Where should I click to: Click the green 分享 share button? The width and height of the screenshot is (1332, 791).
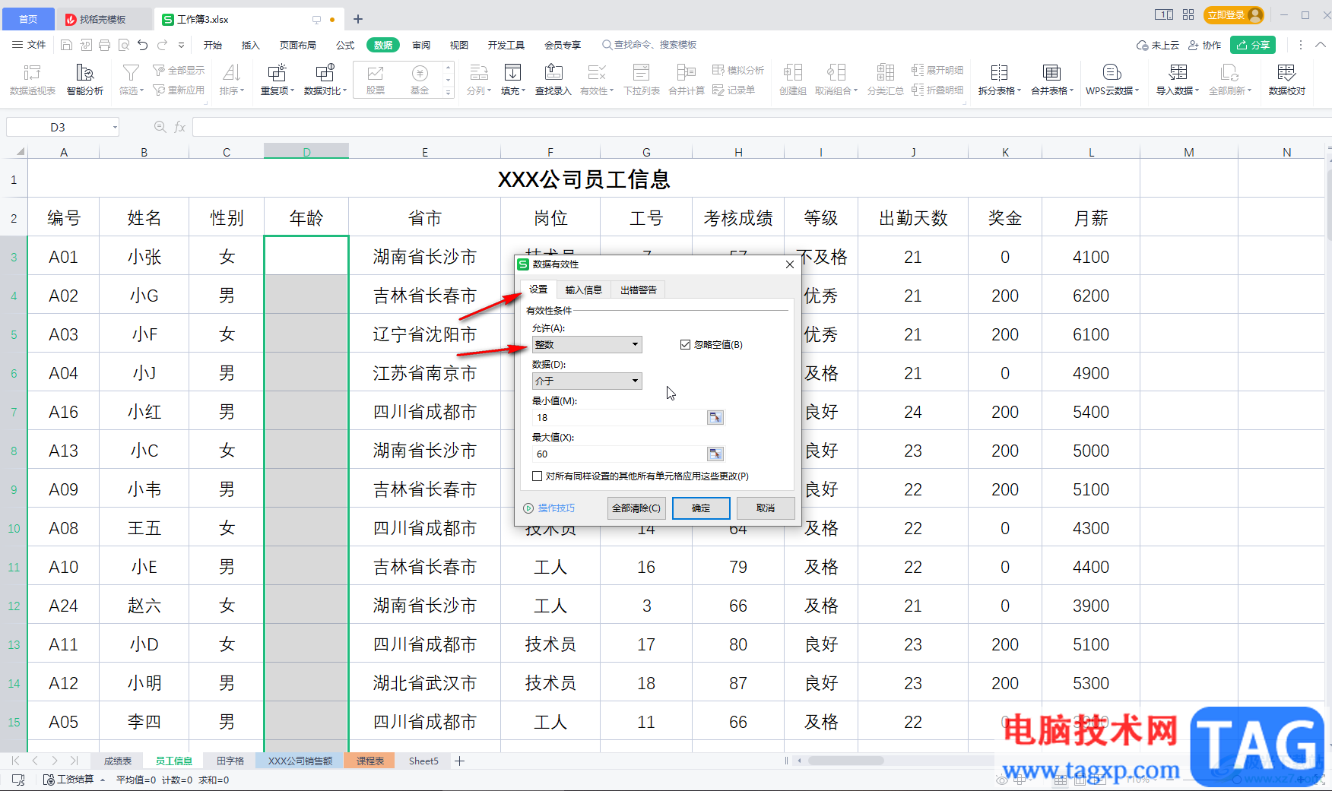point(1253,45)
